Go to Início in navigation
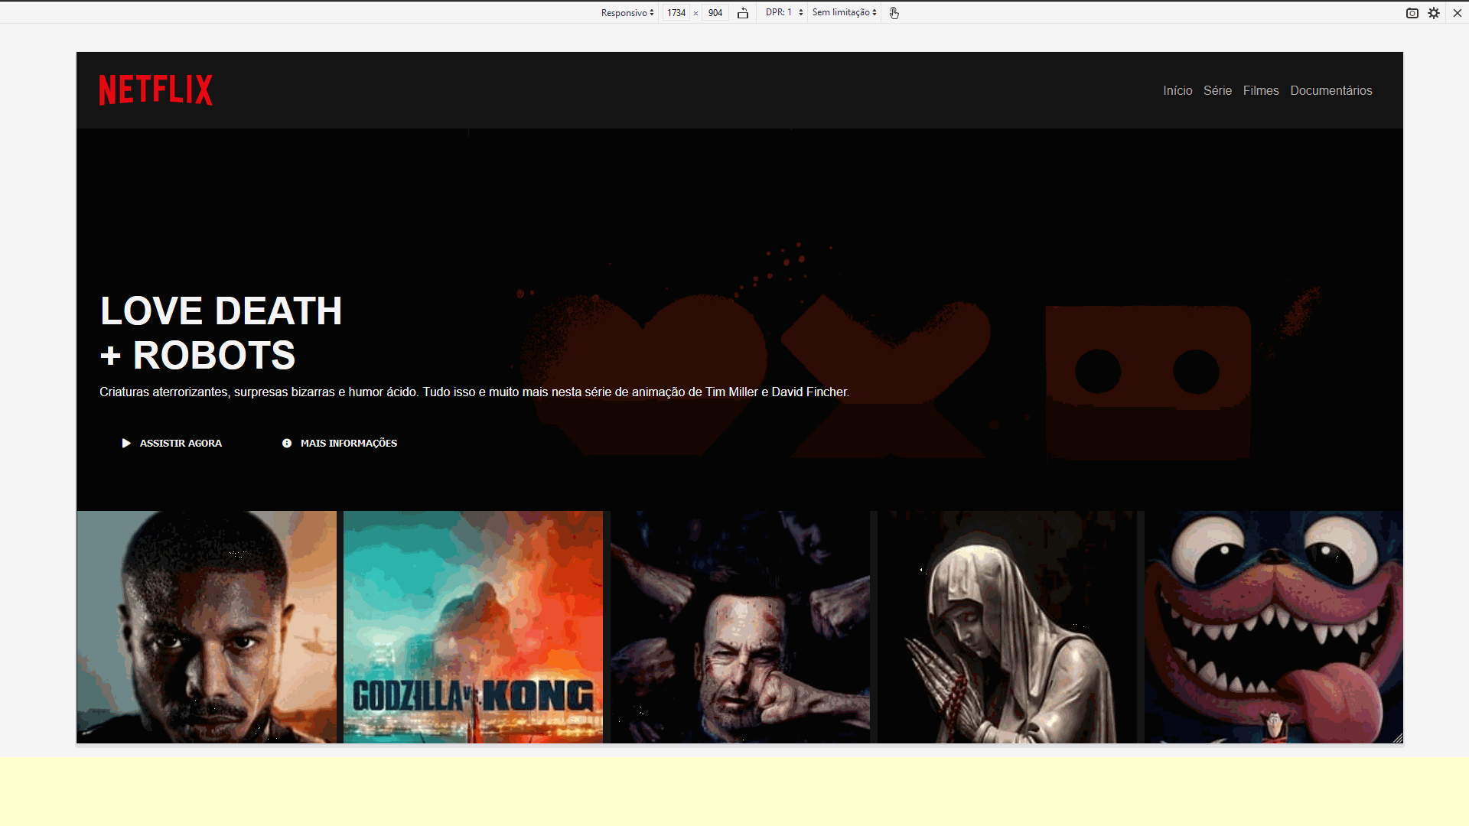The height and width of the screenshot is (826, 1469). (1177, 91)
